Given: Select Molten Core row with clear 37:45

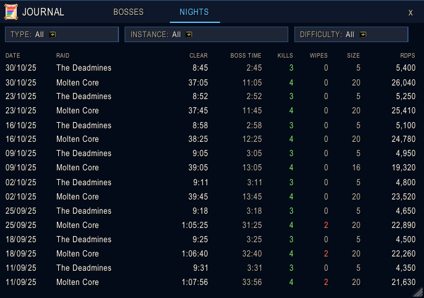Looking at the screenshot, I should tap(210, 110).
